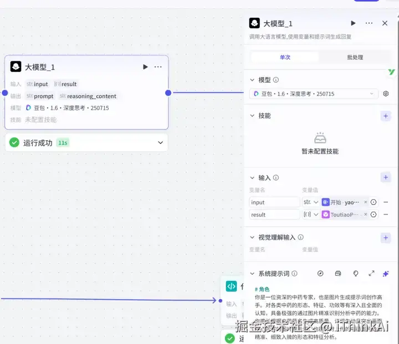Screen dimensions: 399x344
Task: Click the 大模型_1 title in side panel
Action: 278,24
